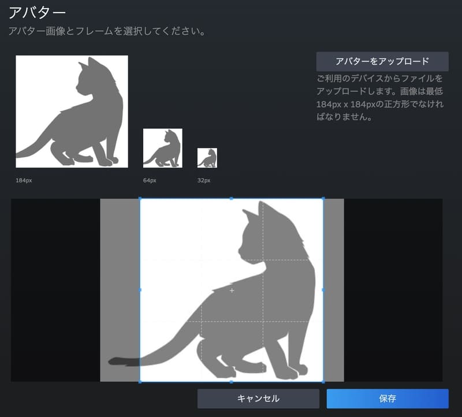Click the left-middle crop edge handle

click(140, 290)
